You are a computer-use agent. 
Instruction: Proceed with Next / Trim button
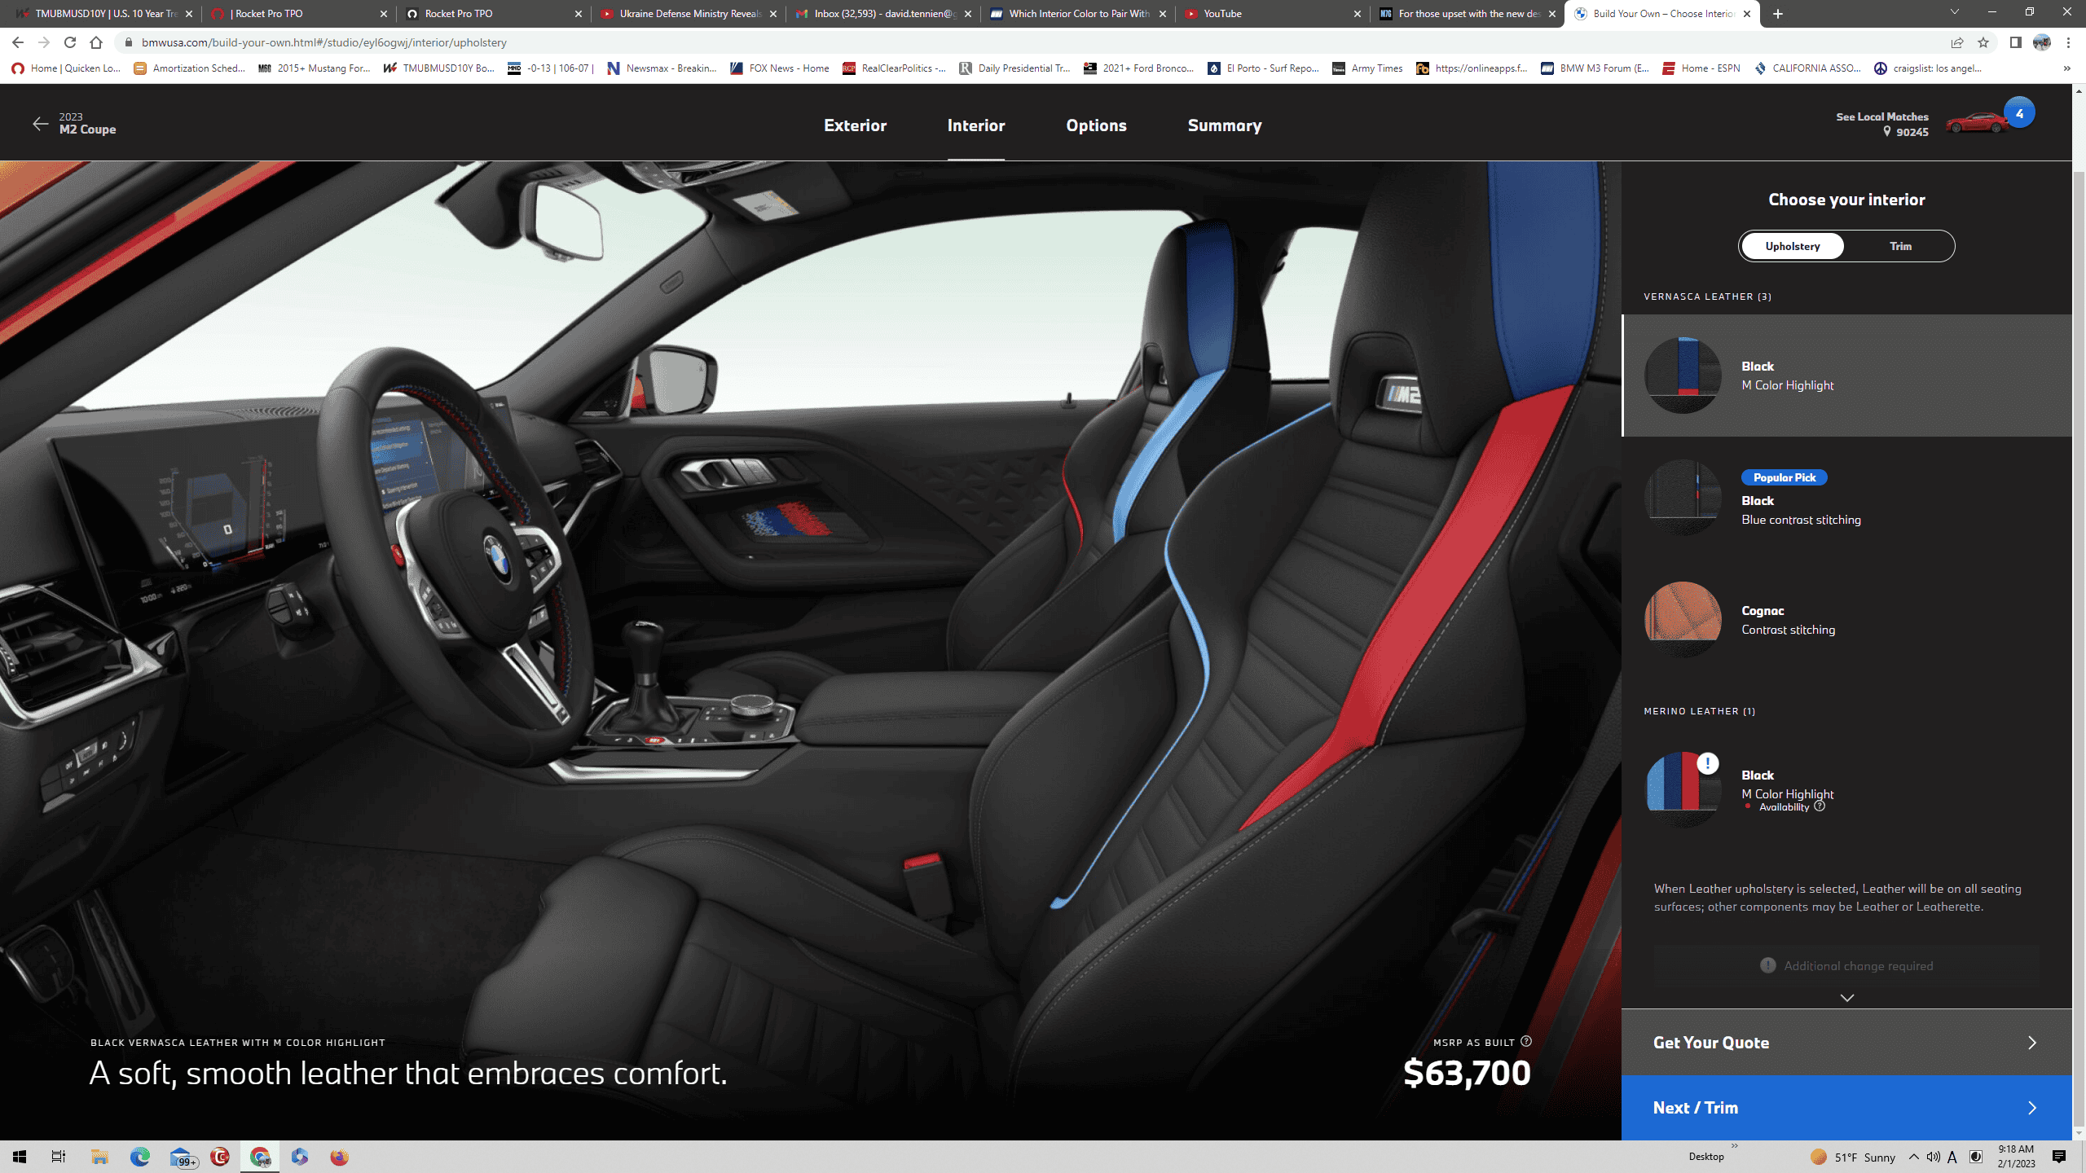coord(1846,1108)
